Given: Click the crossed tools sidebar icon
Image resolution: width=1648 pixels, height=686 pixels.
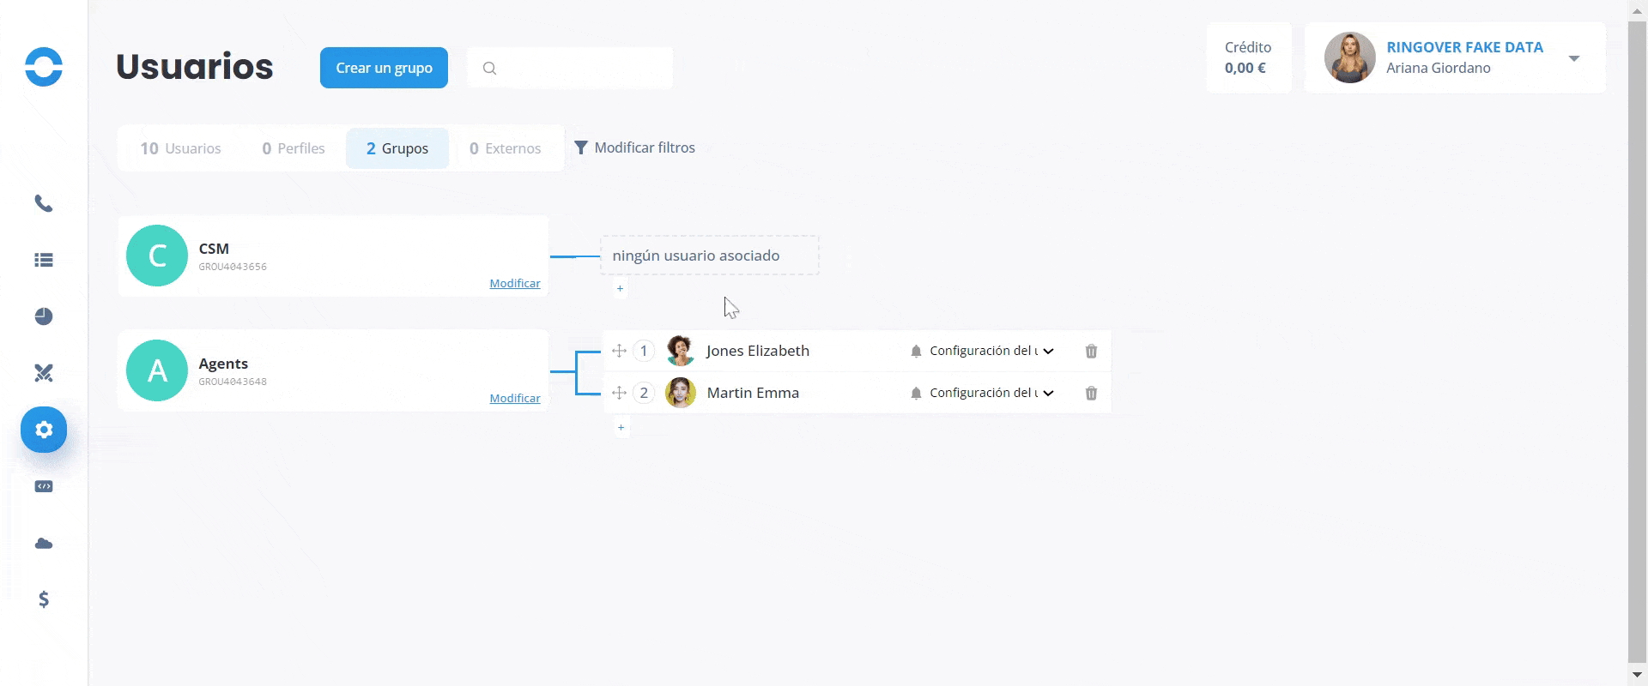Looking at the screenshot, I should pyautogui.click(x=44, y=373).
